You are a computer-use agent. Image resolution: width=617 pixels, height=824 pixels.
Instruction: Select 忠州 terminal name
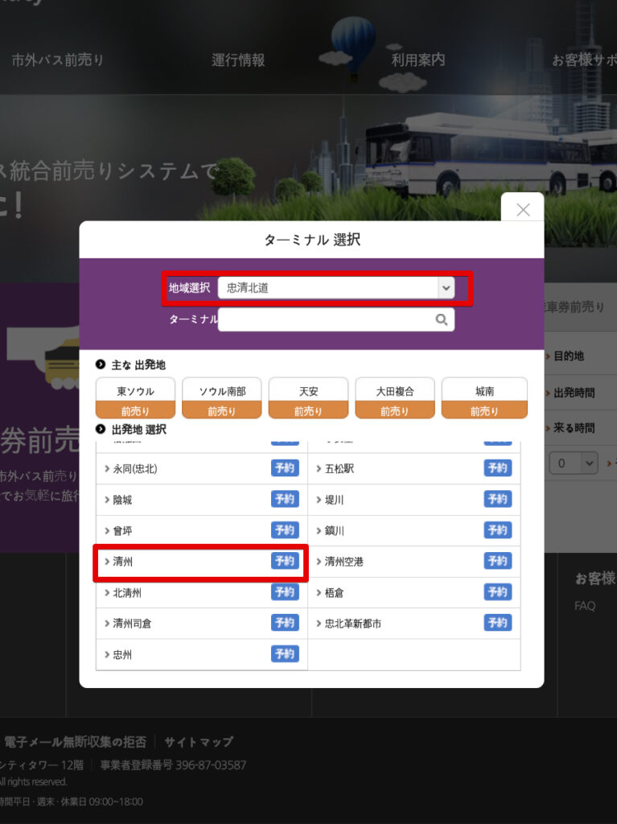[122, 655]
